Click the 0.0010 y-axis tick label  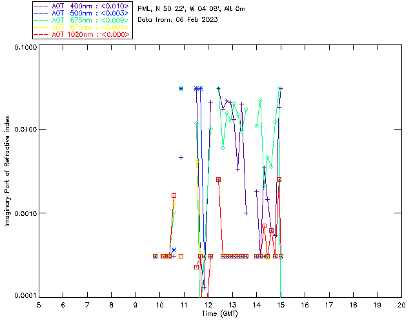(25, 213)
